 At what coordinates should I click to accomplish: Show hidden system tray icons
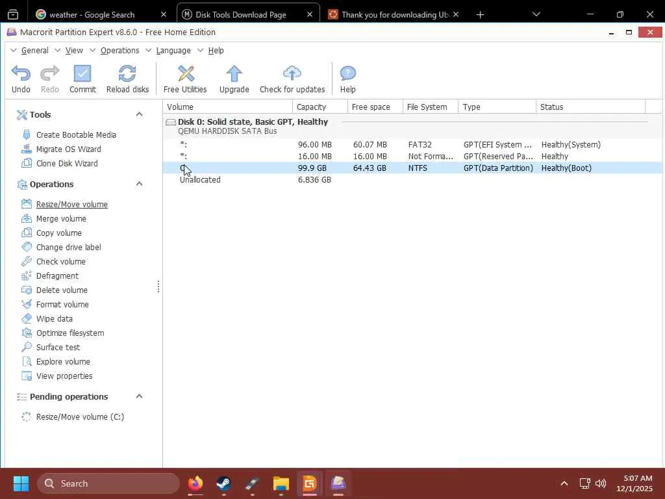tap(564, 483)
